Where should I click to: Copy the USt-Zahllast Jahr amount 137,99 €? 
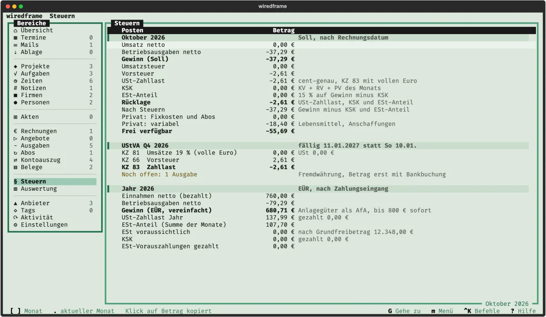pos(280,218)
